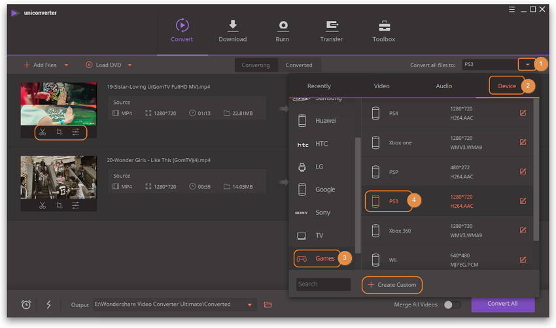The image size is (556, 328).
Task: Click the preset list scrollbar
Action: pos(536,170)
